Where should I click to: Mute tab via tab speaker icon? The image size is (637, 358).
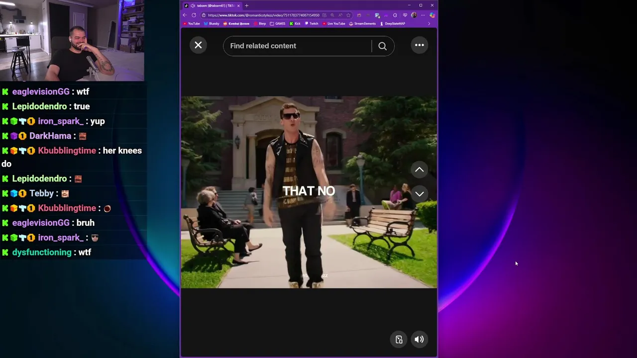pos(193,5)
